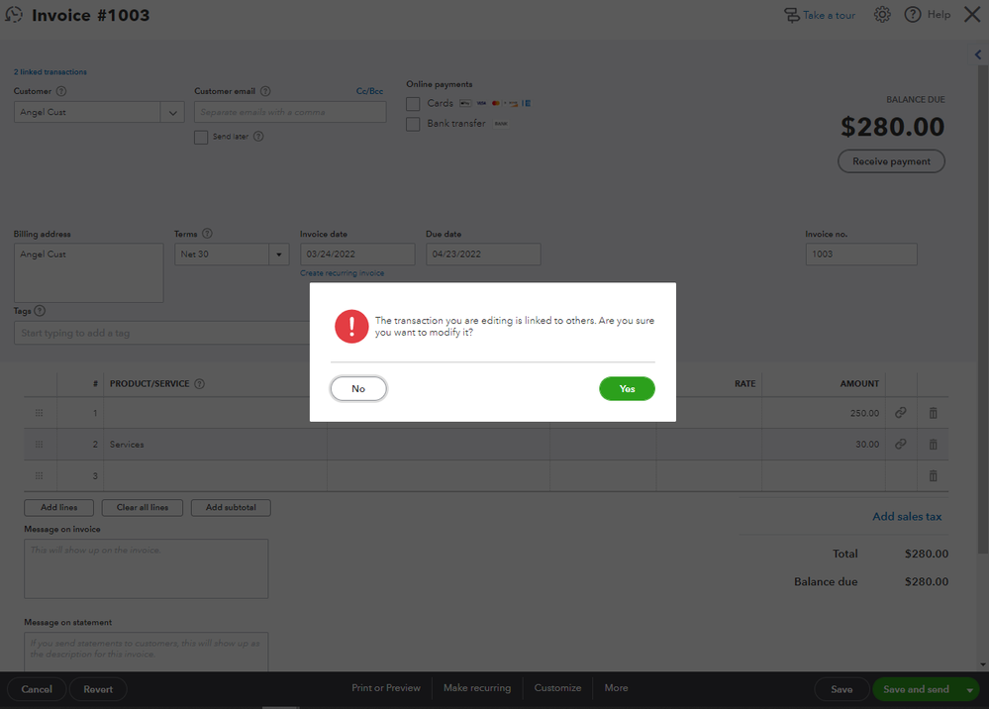989x709 pixels.
Task: Grab the Services row drag handle icon
Action: pos(40,444)
